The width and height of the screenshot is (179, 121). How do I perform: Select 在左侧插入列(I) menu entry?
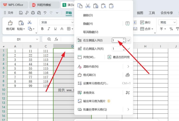pos(93,40)
